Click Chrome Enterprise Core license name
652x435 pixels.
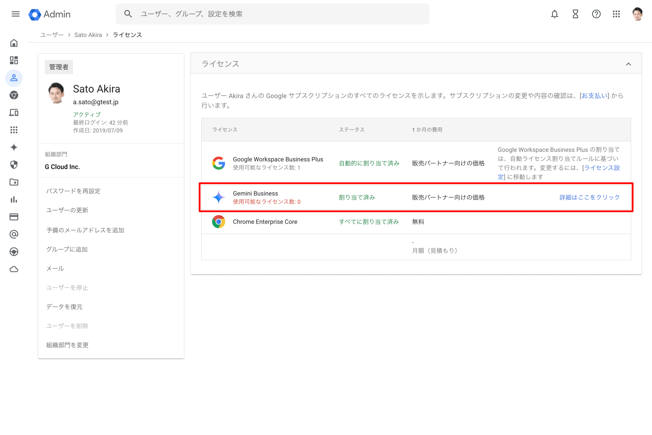pos(265,222)
